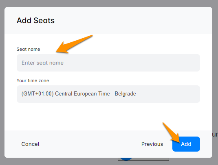Click the Add Seats dialog title
This screenshot has width=218, height=165.
tap(35, 20)
